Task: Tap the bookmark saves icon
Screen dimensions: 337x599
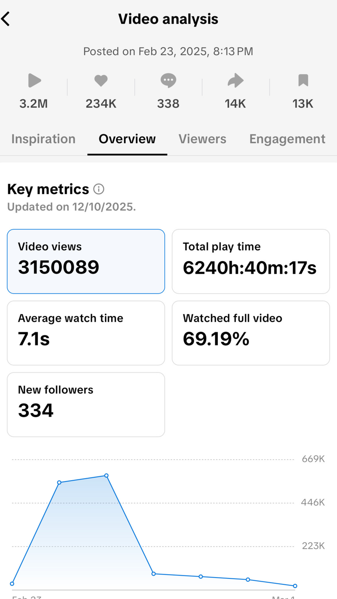Action: pos(303,80)
